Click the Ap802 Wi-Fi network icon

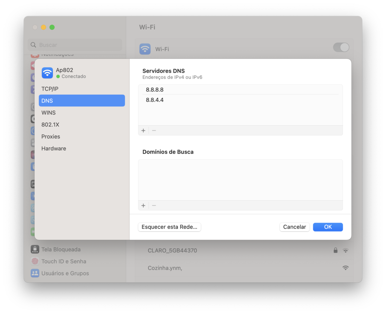47,73
